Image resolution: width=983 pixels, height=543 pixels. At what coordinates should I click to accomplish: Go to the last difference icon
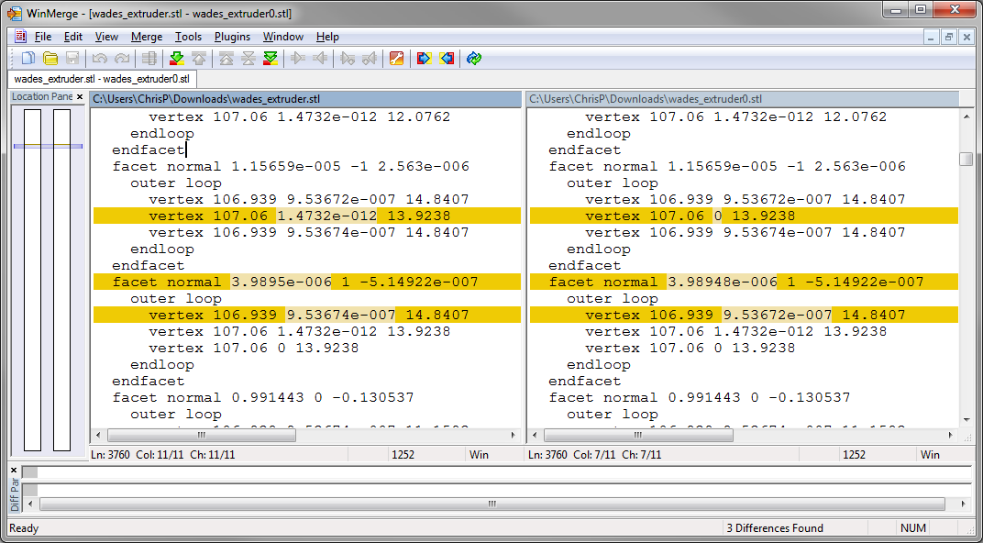pyautogui.click(x=271, y=59)
